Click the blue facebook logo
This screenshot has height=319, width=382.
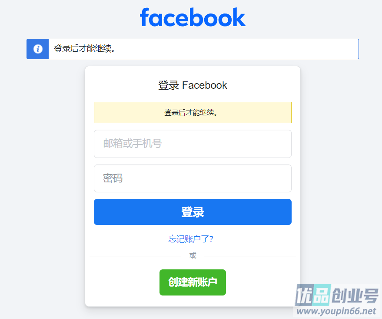point(193,17)
